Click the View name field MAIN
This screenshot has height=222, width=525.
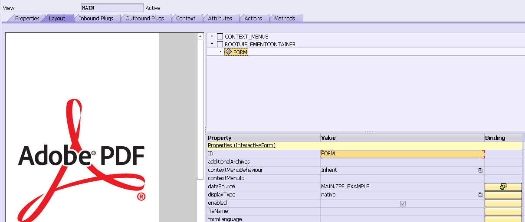[112, 8]
